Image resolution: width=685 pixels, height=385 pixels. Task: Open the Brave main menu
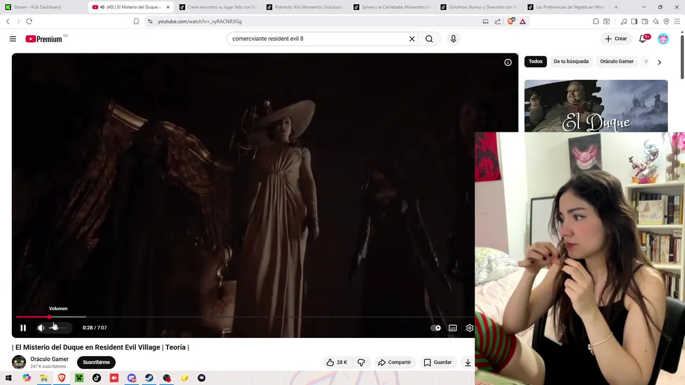click(677, 21)
